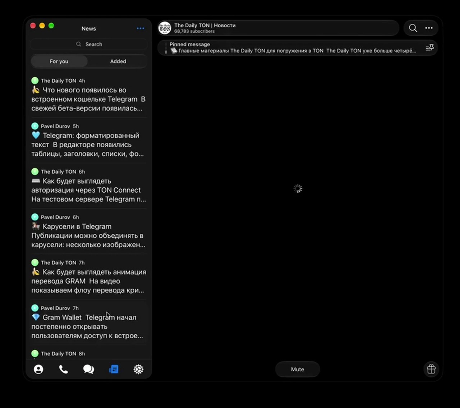This screenshot has width=460, height=408.
Task: Open the Calls phone icon
Action: [64, 369]
